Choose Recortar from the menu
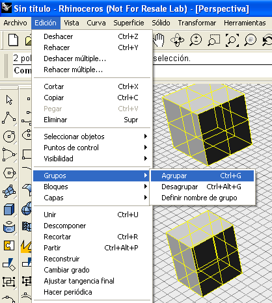Screen dimensions: 272x303 coord(91,237)
